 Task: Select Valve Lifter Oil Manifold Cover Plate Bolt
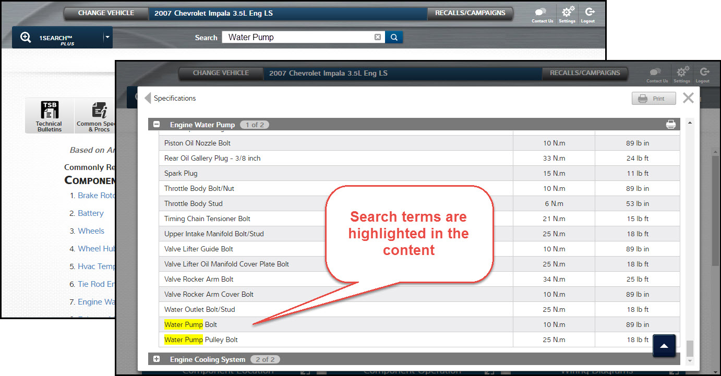tap(419, 264)
